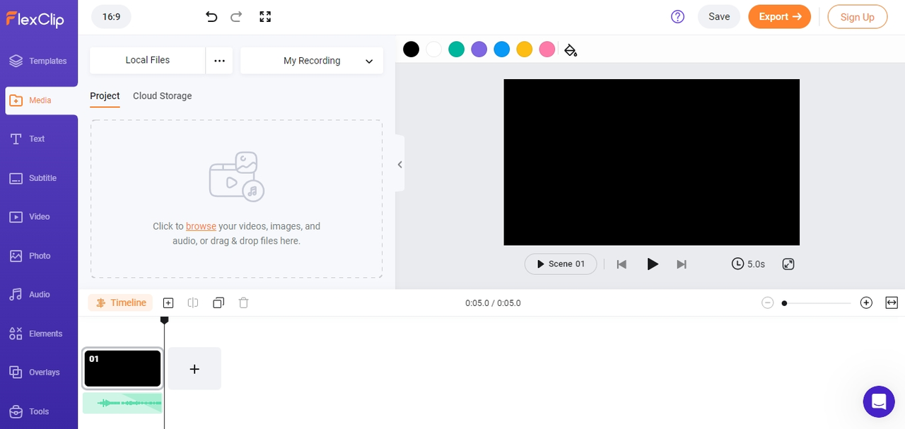
Task: Open full screen preview from top bar
Action: 265,16
